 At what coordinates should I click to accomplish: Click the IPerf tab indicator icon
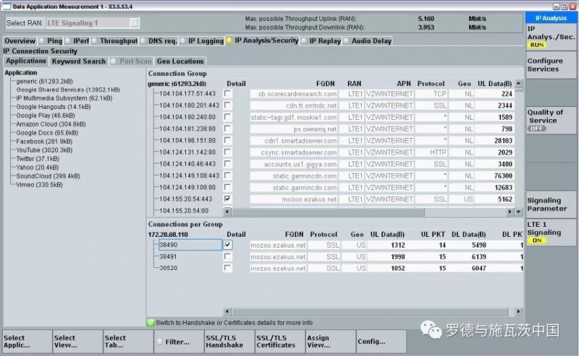pos(69,41)
